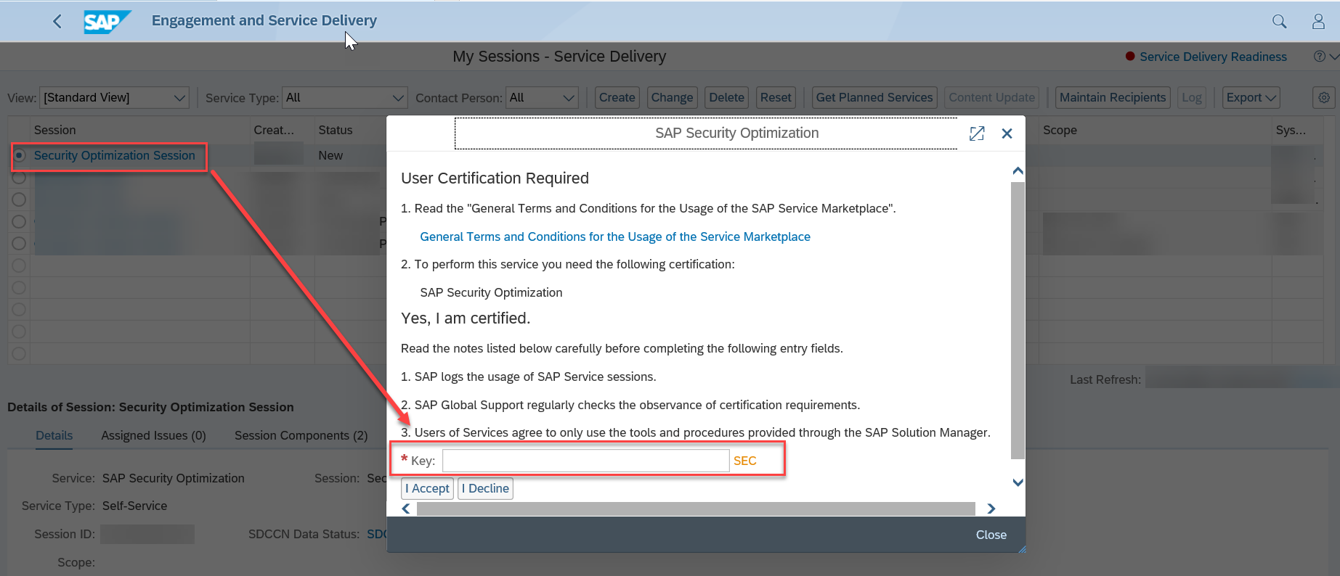Open table settings gear icon

pos(1324,97)
